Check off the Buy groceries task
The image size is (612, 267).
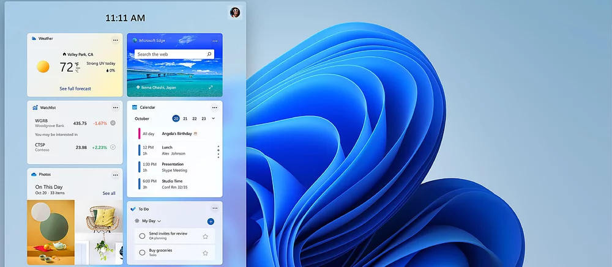tap(142, 252)
